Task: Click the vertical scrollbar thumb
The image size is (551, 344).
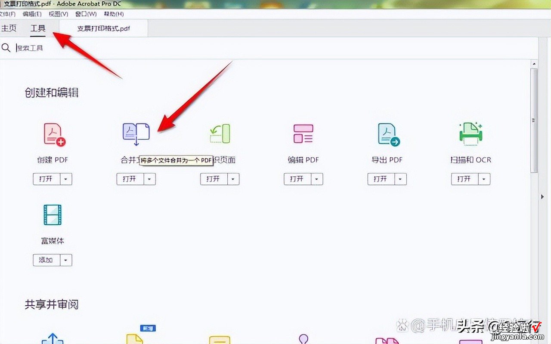Action: (534, 120)
